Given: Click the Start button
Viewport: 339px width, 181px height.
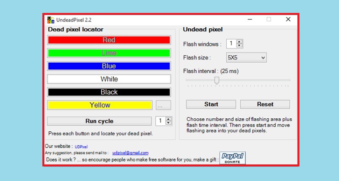Looking at the screenshot, I should click(211, 104).
